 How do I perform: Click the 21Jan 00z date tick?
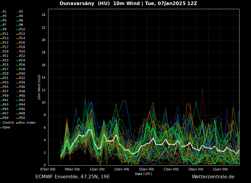tap(220, 169)
